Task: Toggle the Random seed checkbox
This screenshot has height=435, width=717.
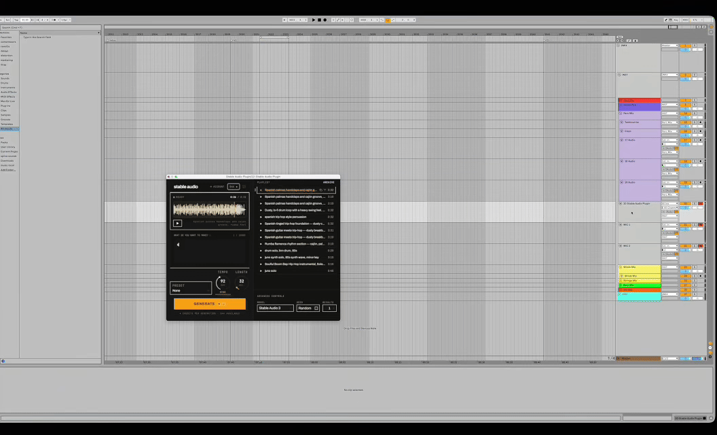Action: click(x=316, y=308)
